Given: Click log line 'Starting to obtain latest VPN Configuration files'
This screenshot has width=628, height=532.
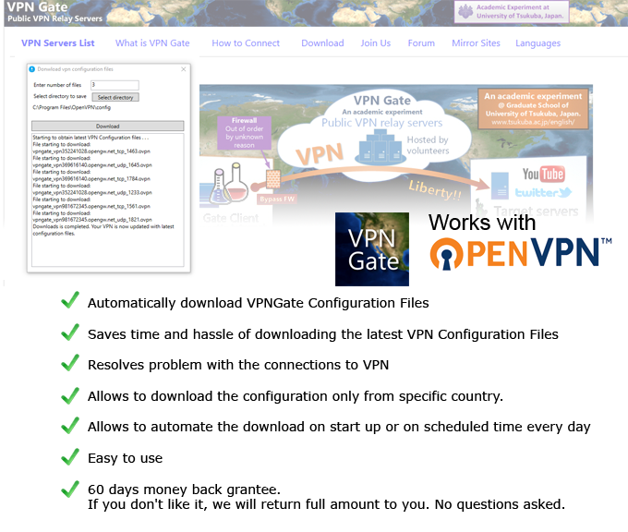Looking at the screenshot, I should [91, 138].
